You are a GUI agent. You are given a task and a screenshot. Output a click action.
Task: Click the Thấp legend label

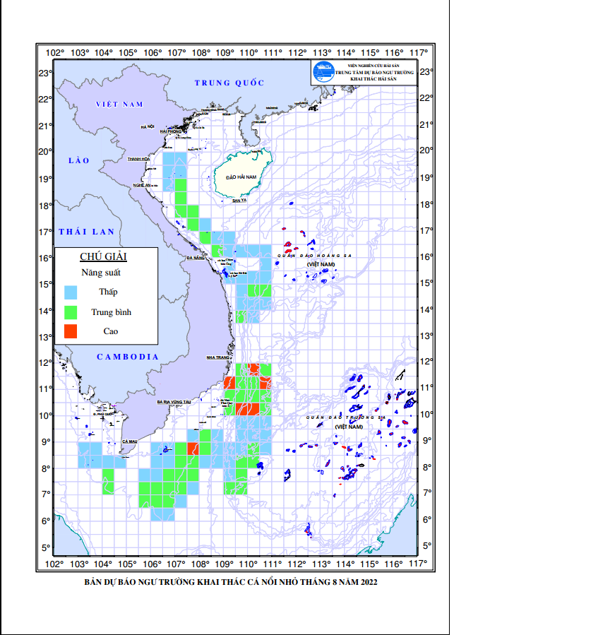click(108, 292)
